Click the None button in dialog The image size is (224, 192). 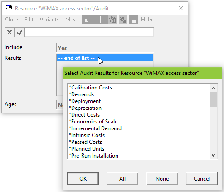click(x=162, y=179)
